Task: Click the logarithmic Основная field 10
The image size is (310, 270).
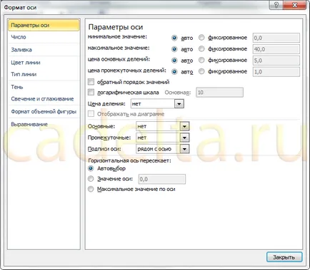Action: point(219,93)
